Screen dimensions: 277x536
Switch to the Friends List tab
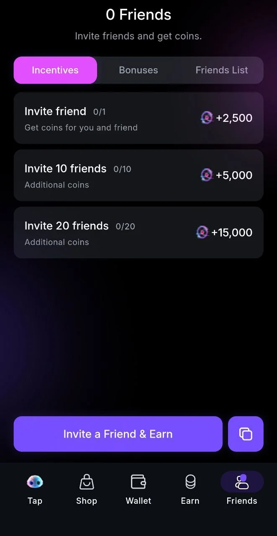(x=222, y=70)
